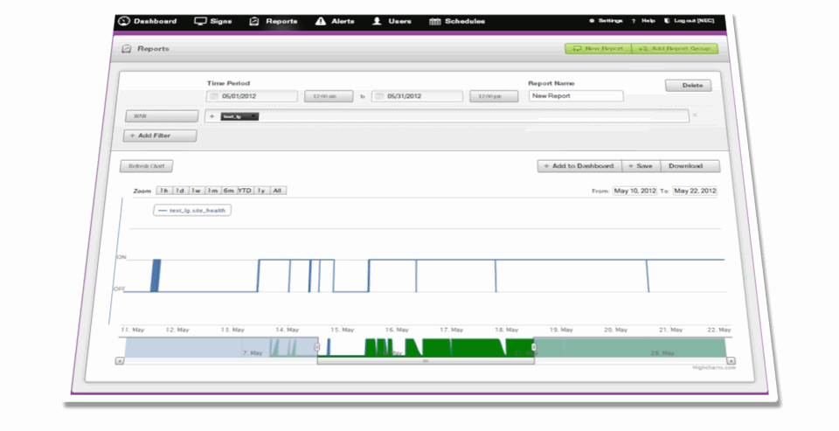Remove the test_lg filter tag
The width and height of the screenshot is (839, 431).
click(x=253, y=116)
